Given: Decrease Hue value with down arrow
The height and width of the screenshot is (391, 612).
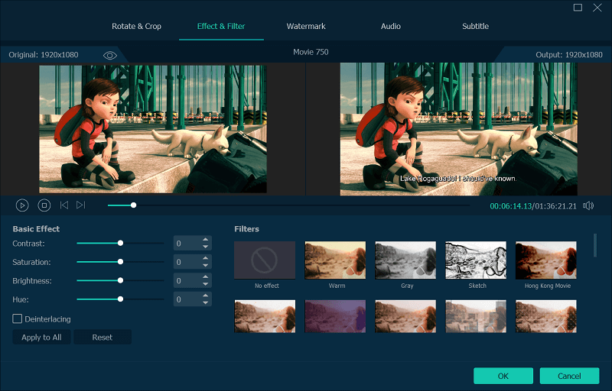Looking at the screenshot, I should click(x=205, y=302).
